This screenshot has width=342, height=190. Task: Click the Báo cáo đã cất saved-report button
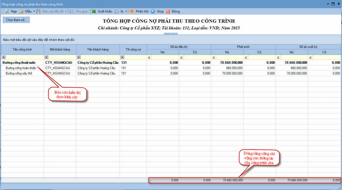pyautogui.click(x=50, y=11)
